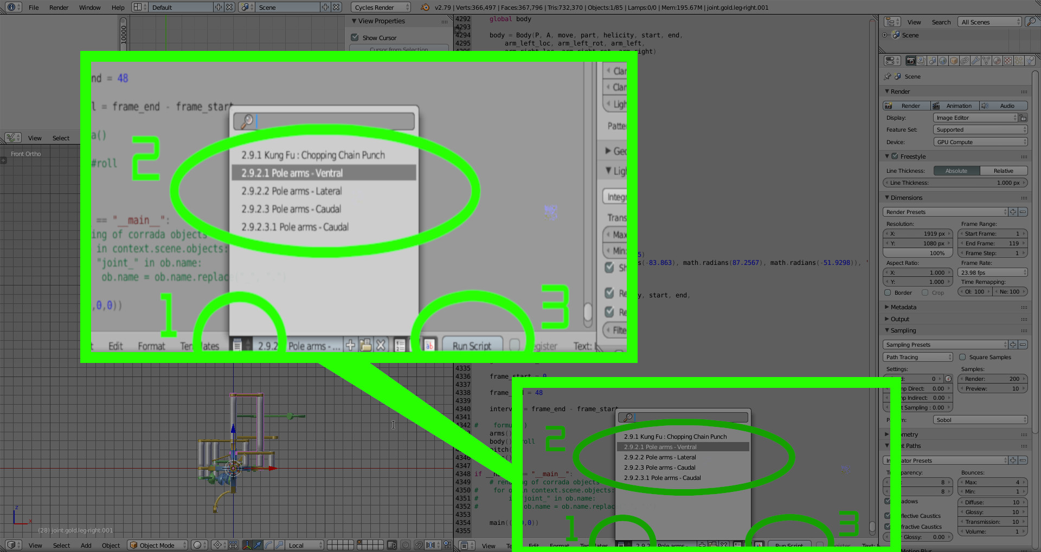The height and width of the screenshot is (552, 1041).
Task: Click the outliner filter search magnifier icon
Action: pos(1032,22)
